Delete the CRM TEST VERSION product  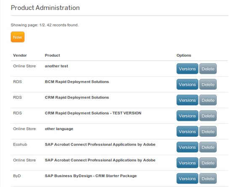click(208, 116)
